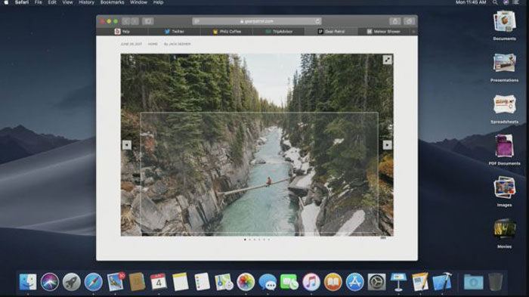Open the View menu
This screenshot has height=297, width=529.
pos(67,2)
